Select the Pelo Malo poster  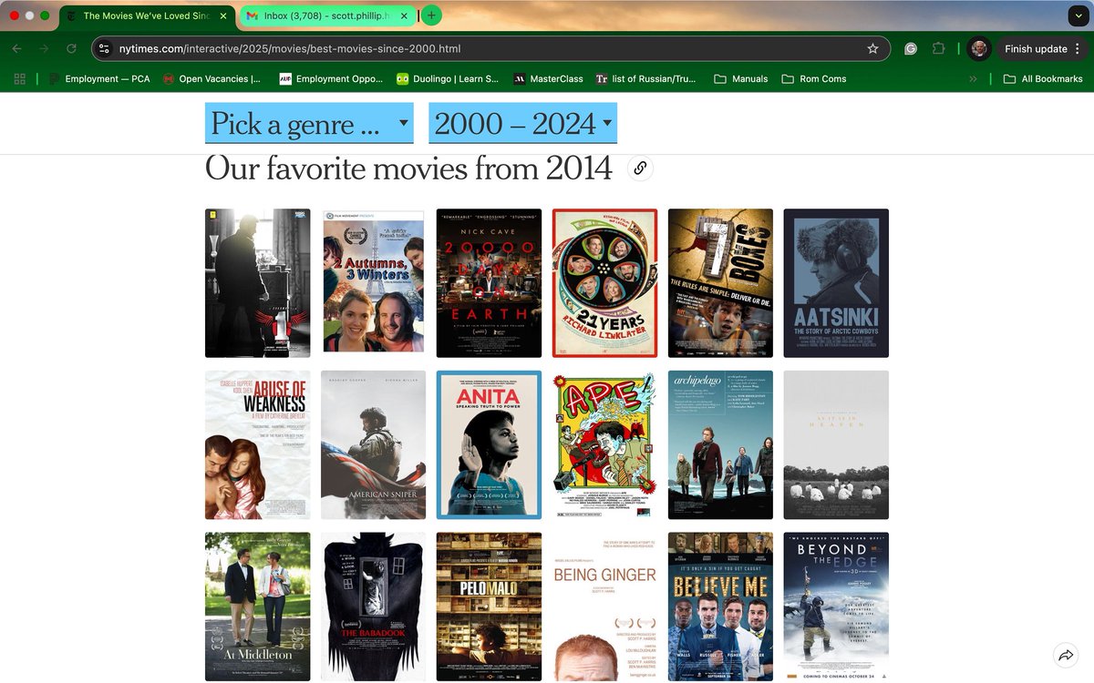(x=489, y=607)
